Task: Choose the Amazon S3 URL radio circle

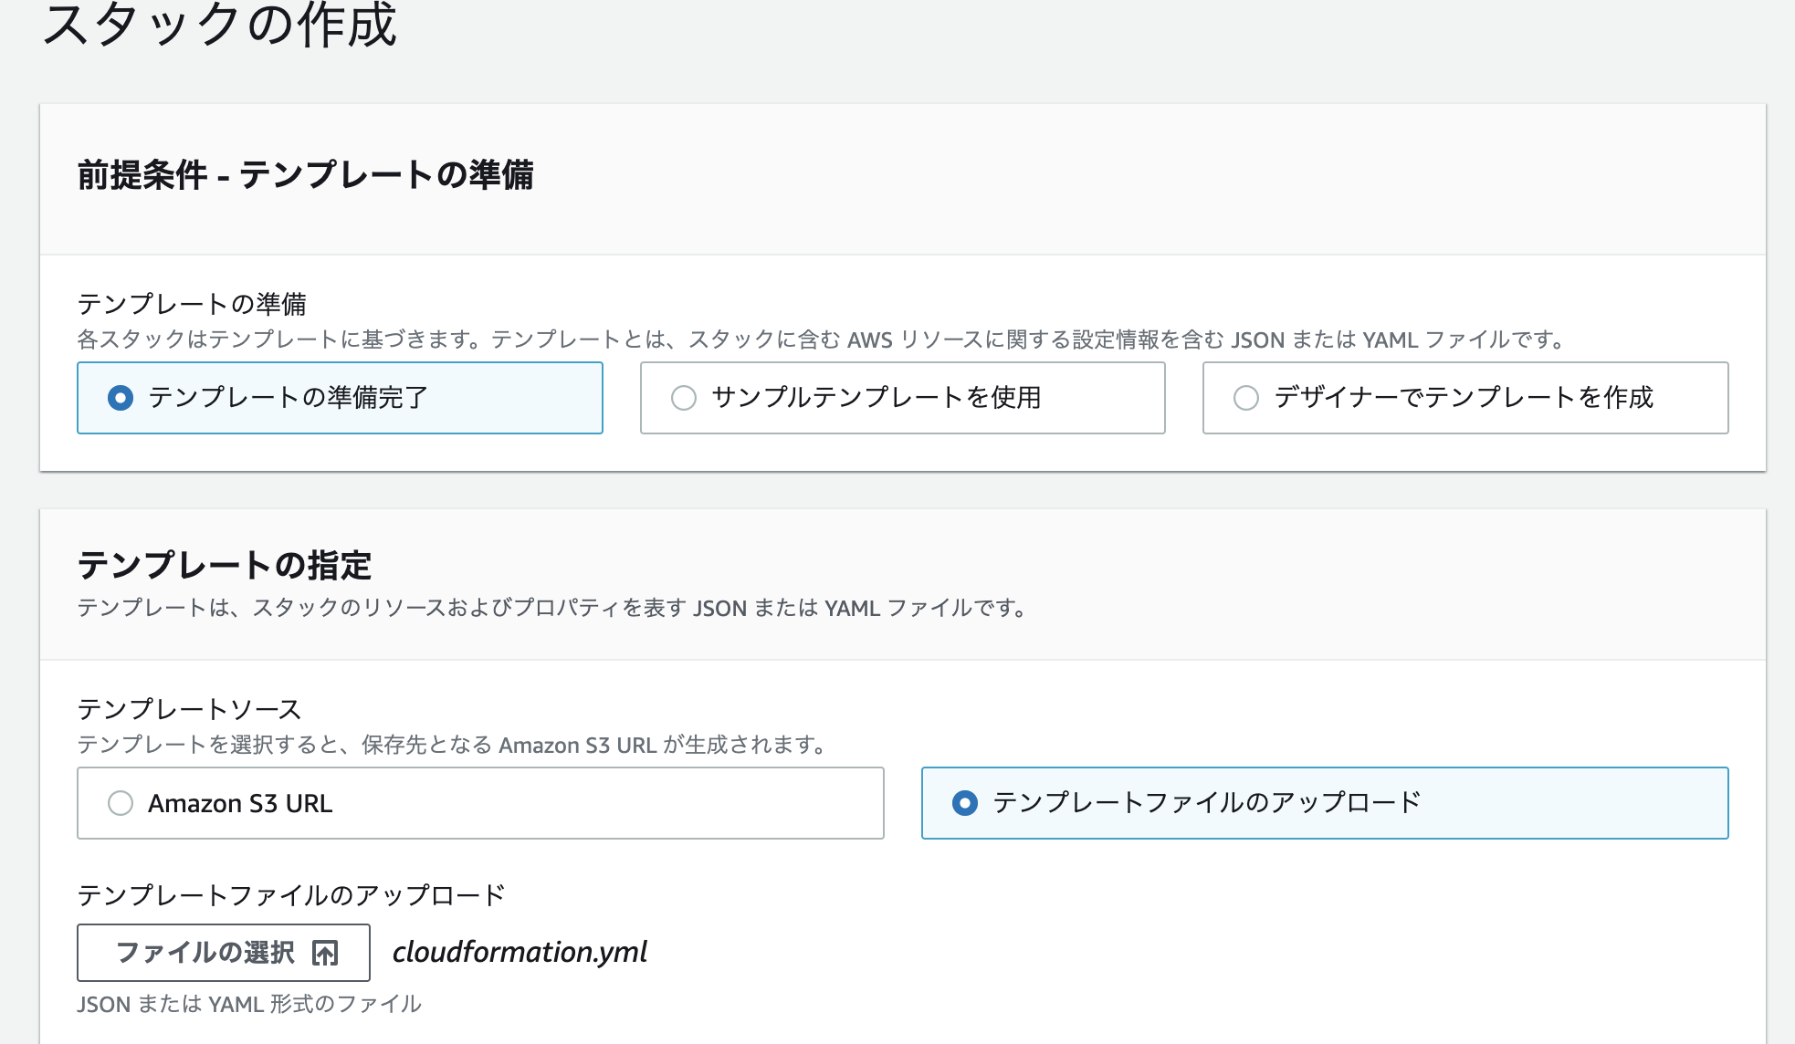Action: point(121,803)
